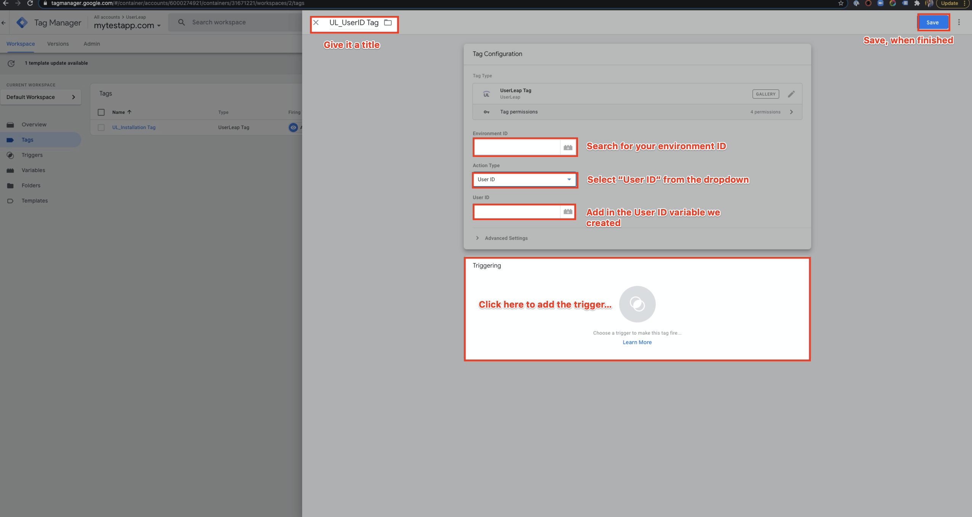Click the template update refresh icon
972x517 pixels.
(11, 63)
